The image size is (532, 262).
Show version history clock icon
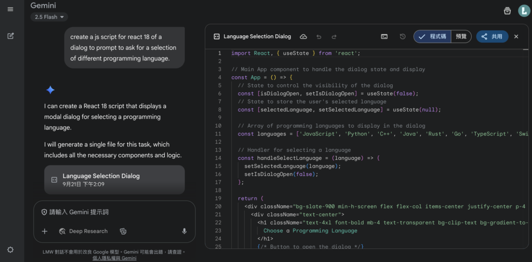pyautogui.click(x=403, y=37)
